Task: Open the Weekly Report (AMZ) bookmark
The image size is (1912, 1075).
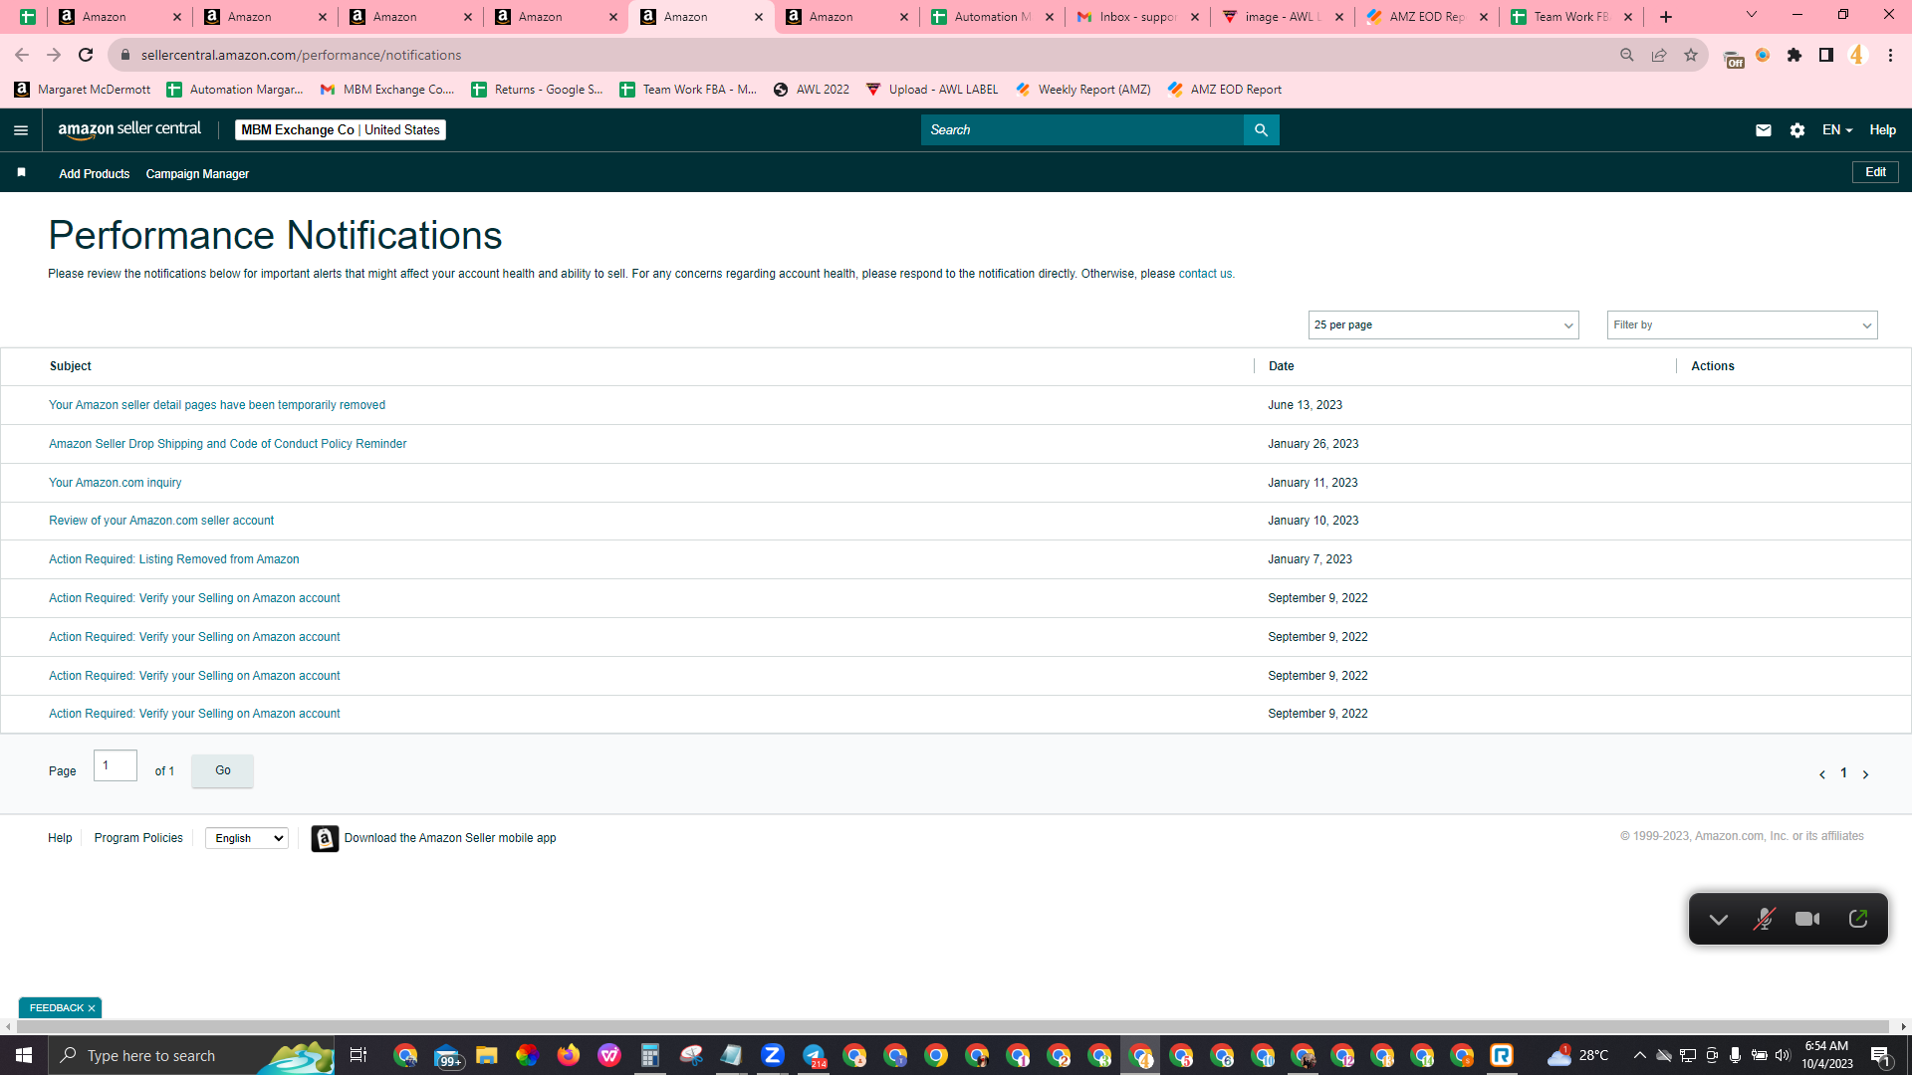Action: pyautogui.click(x=1082, y=90)
